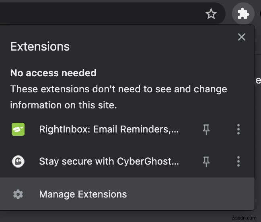
Task: Click the No access needed heading
Action: click(53, 73)
